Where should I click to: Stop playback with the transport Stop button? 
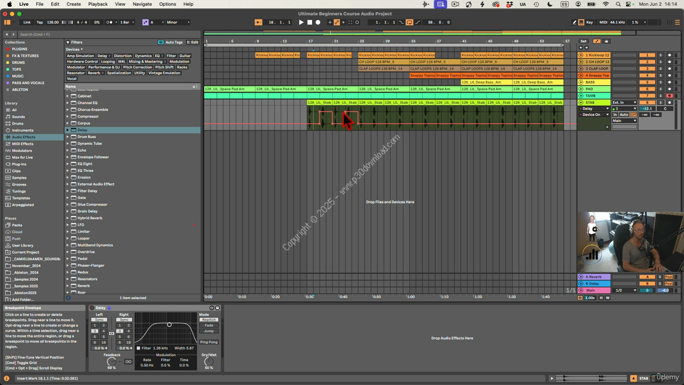coord(309,22)
